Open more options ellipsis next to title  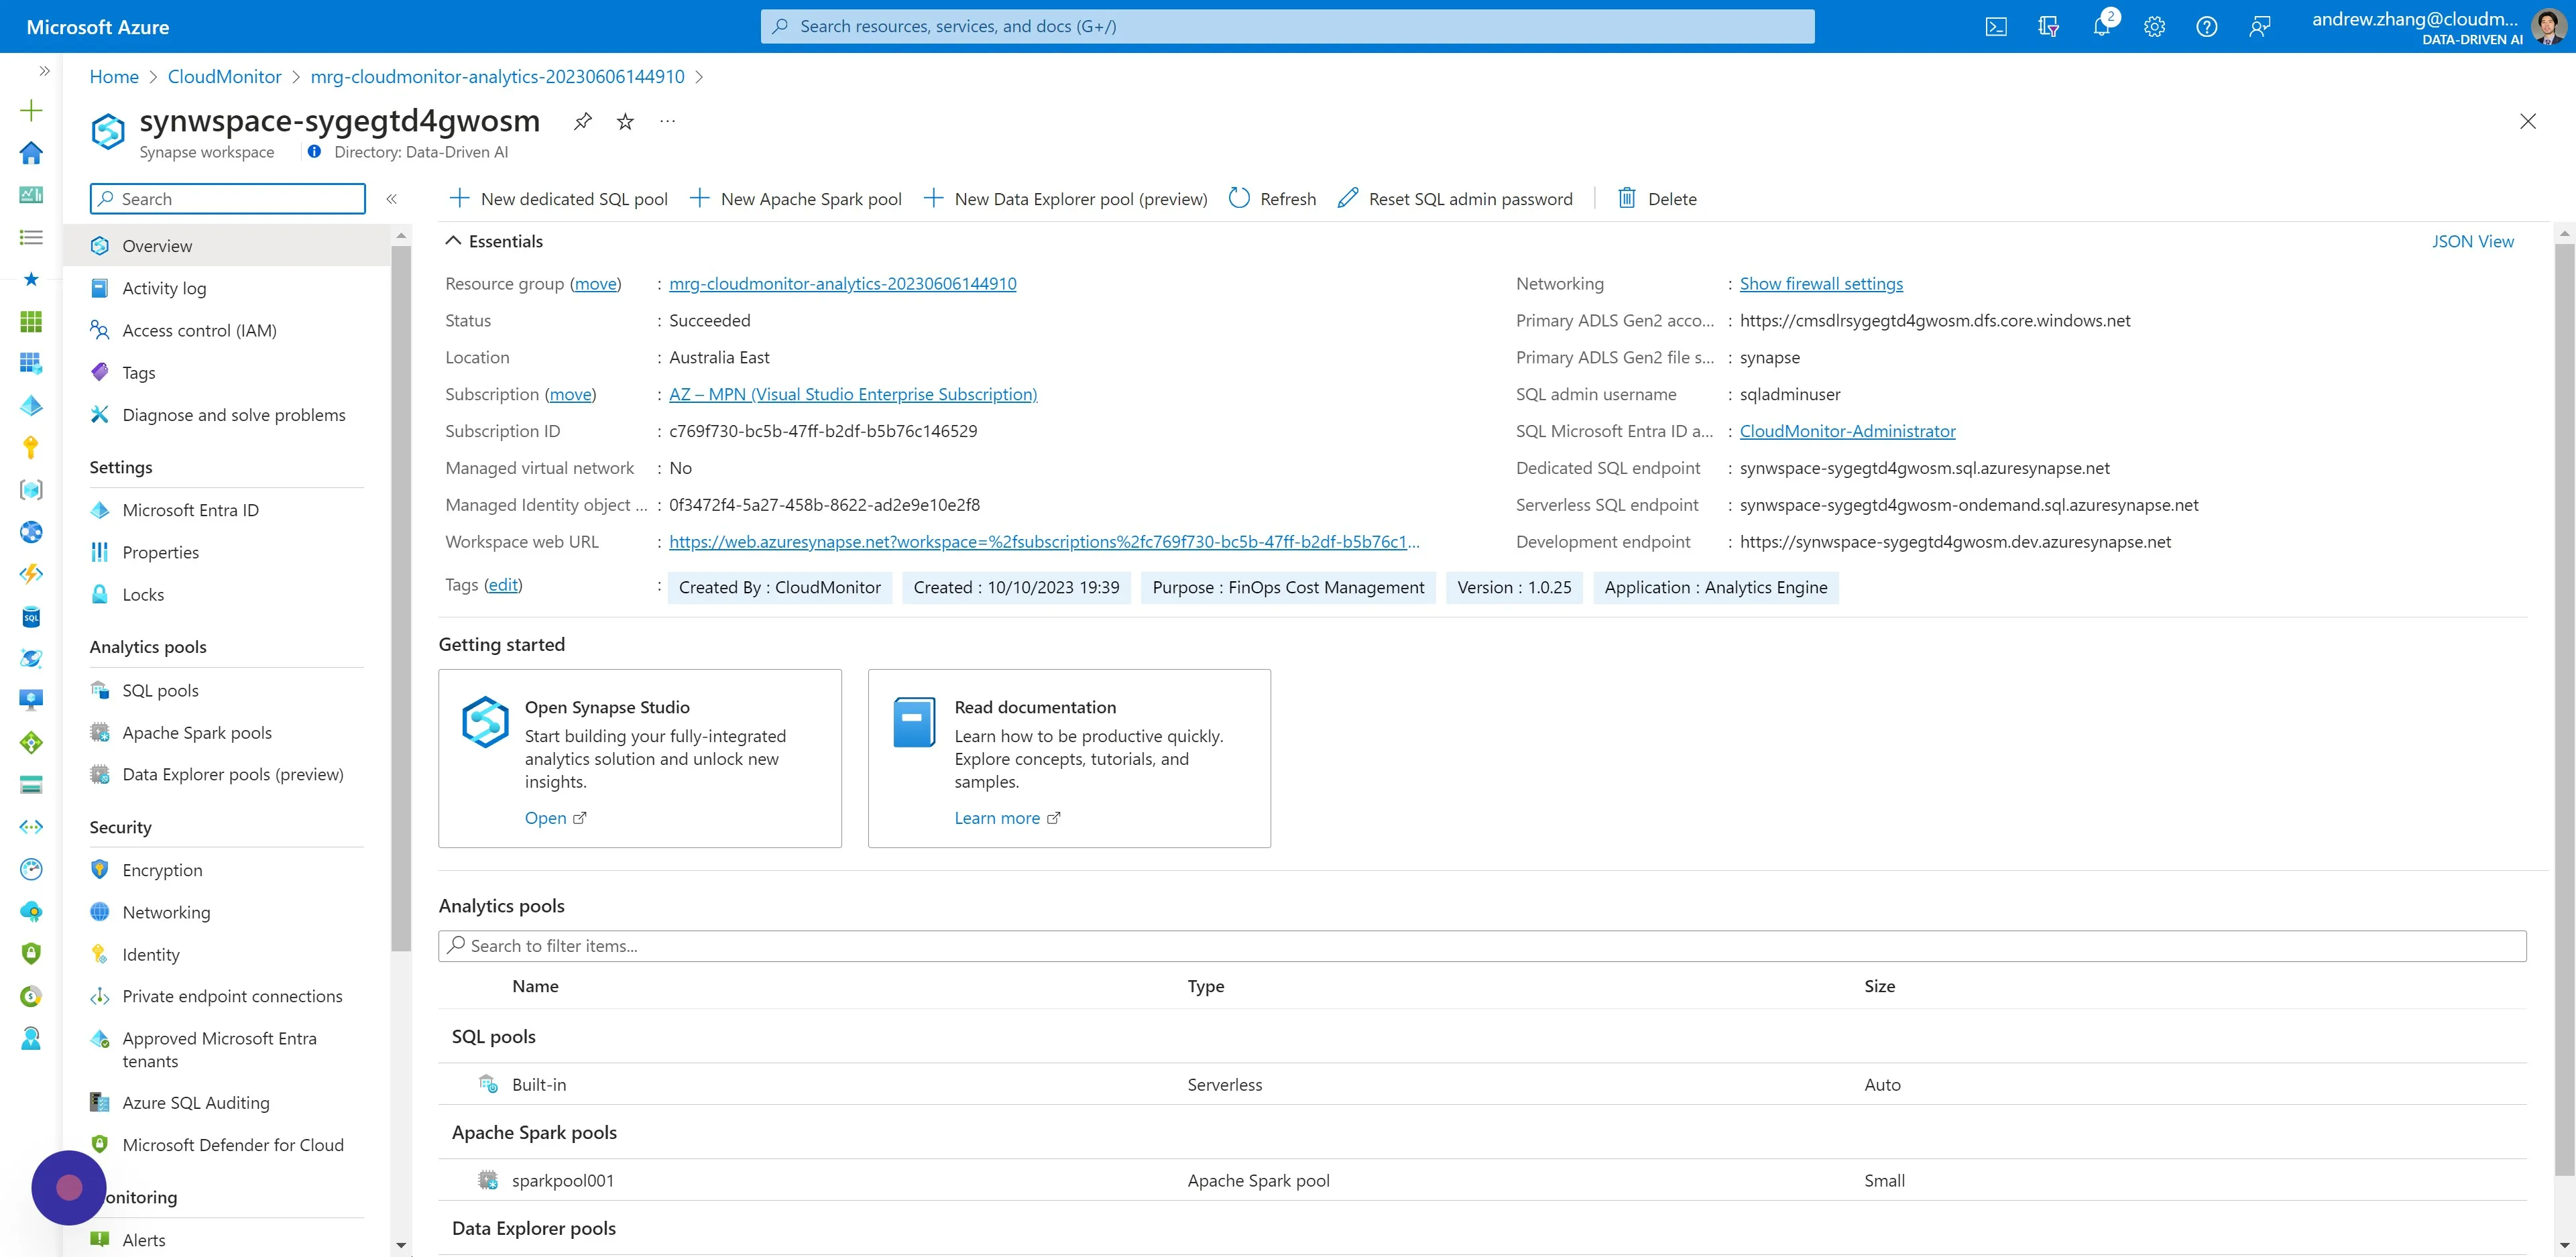[668, 122]
